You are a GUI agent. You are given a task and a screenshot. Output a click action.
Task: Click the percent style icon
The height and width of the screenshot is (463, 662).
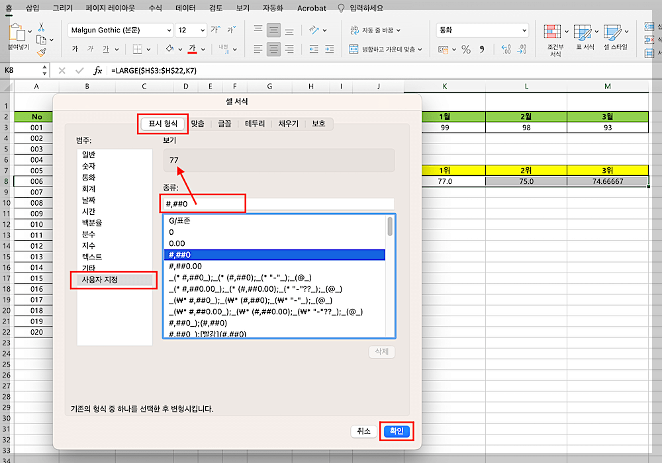465,50
